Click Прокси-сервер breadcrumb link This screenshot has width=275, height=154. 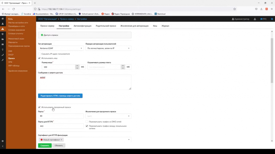tap(67, 19)
